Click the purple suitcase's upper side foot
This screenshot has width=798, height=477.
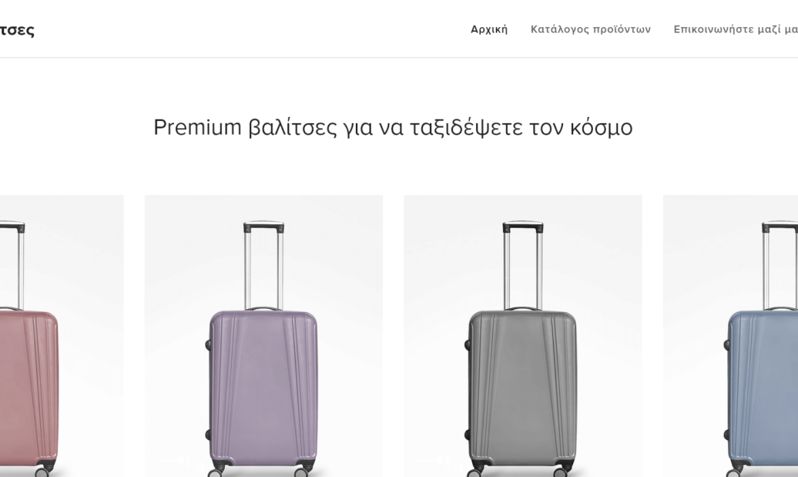click(208, 344)
